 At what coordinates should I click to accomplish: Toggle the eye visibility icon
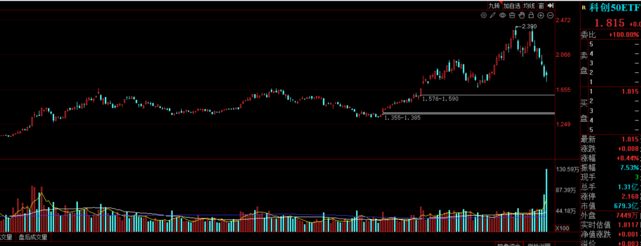point(503,15)
